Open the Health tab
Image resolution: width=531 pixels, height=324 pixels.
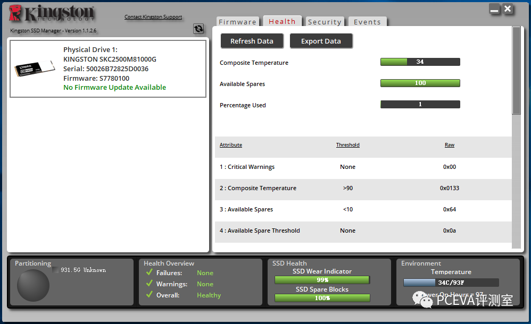[x=282, y=21]
